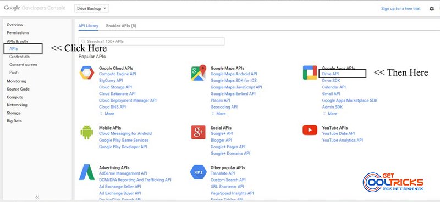Click the Google+ Social APIs icon
The image size is (440, 202).
point(199,132)
